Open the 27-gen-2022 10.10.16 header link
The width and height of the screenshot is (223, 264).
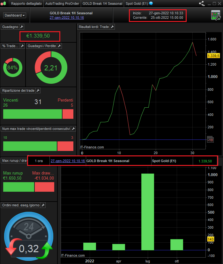67,18
